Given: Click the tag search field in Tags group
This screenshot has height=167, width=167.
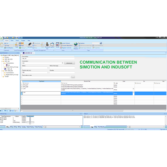Looking at the screenshot, I should click(x=96, y=43).
